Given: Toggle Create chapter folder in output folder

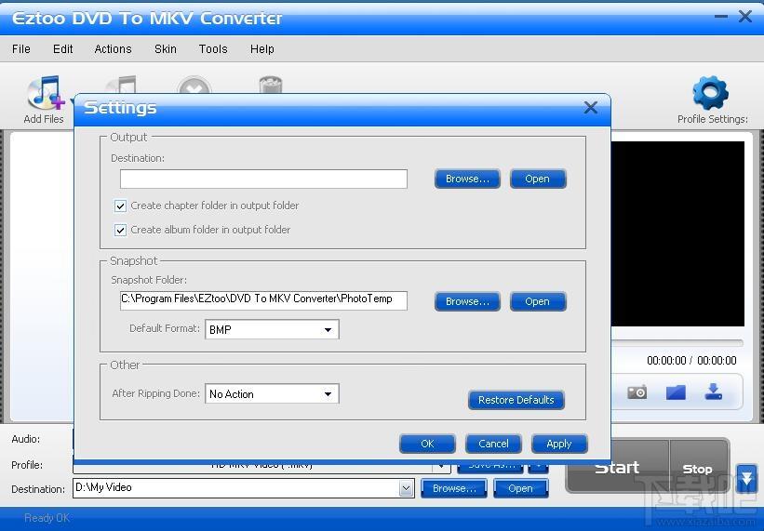Looking at the screenshot, I should pos(120,206).
